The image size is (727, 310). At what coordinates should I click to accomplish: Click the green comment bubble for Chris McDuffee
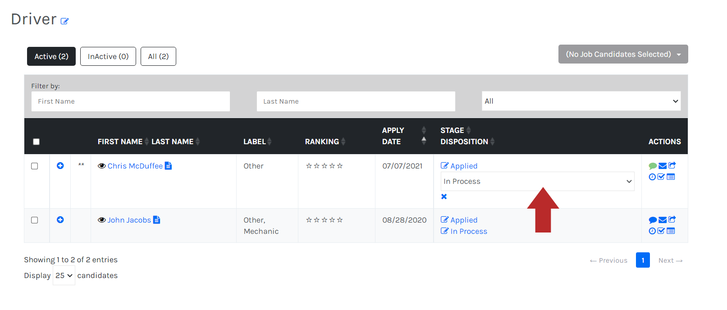tap(653, 166)
